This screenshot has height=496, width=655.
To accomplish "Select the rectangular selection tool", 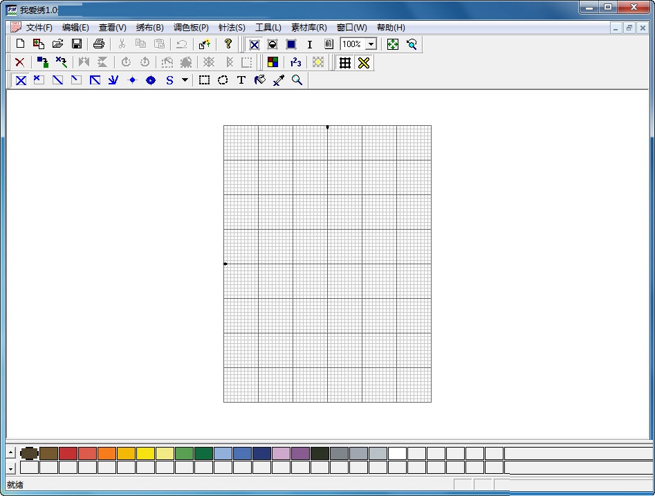I will tap(204, 80).
